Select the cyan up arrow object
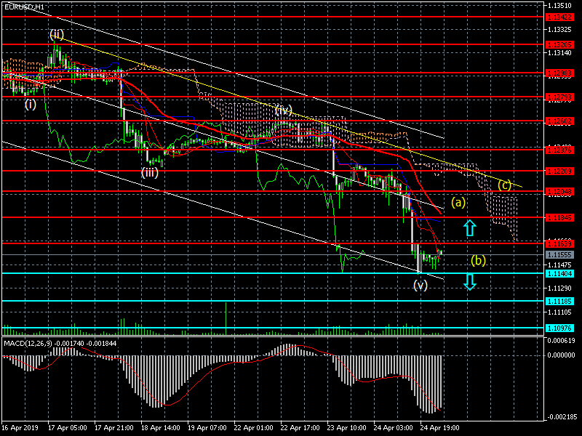The image size is (582, 436). (469, 228)
